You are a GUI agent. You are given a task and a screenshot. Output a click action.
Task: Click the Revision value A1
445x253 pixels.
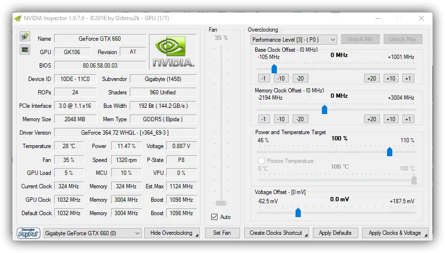(133, 52)
